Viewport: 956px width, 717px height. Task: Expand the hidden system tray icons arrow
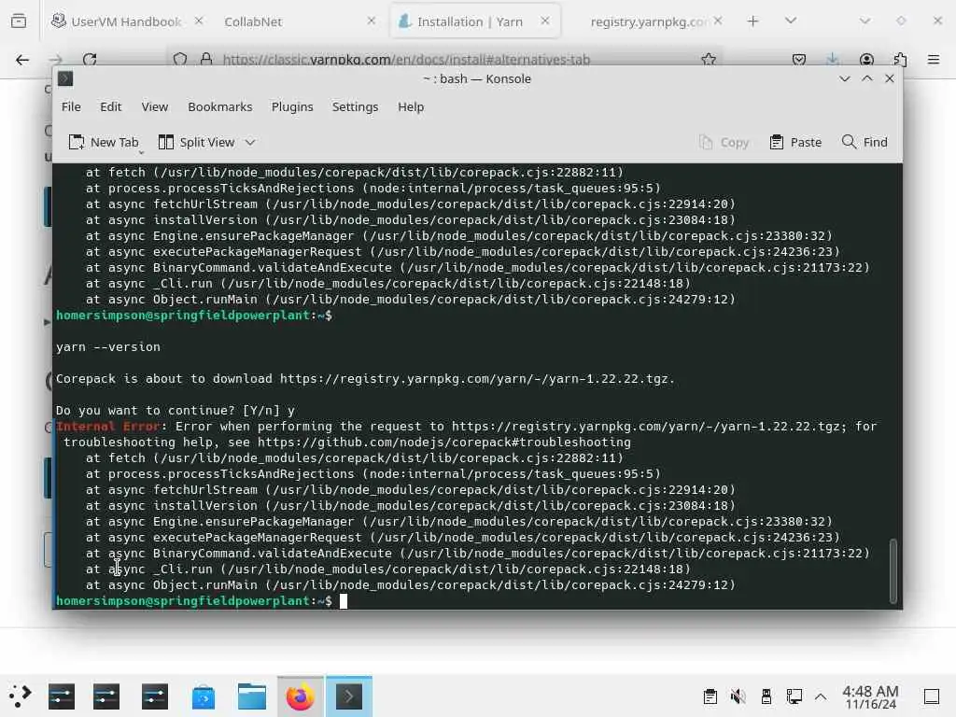pos(821,696)
